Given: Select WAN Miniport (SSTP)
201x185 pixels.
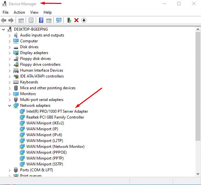Looking at the screenshot, I should [x=45, y=164].
